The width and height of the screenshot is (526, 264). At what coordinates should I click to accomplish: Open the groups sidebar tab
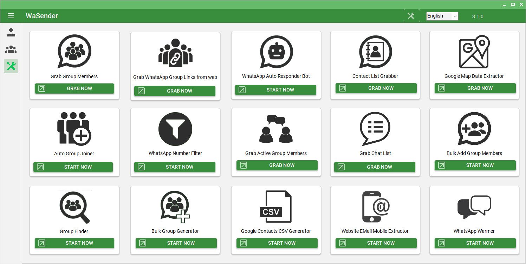(11, 49)
